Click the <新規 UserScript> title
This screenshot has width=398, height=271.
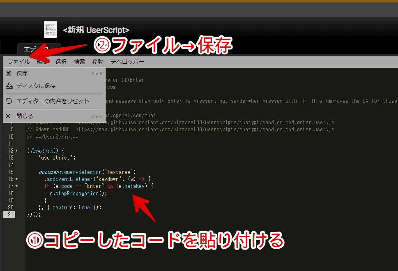pyautogui.click(x=96, y=30)
